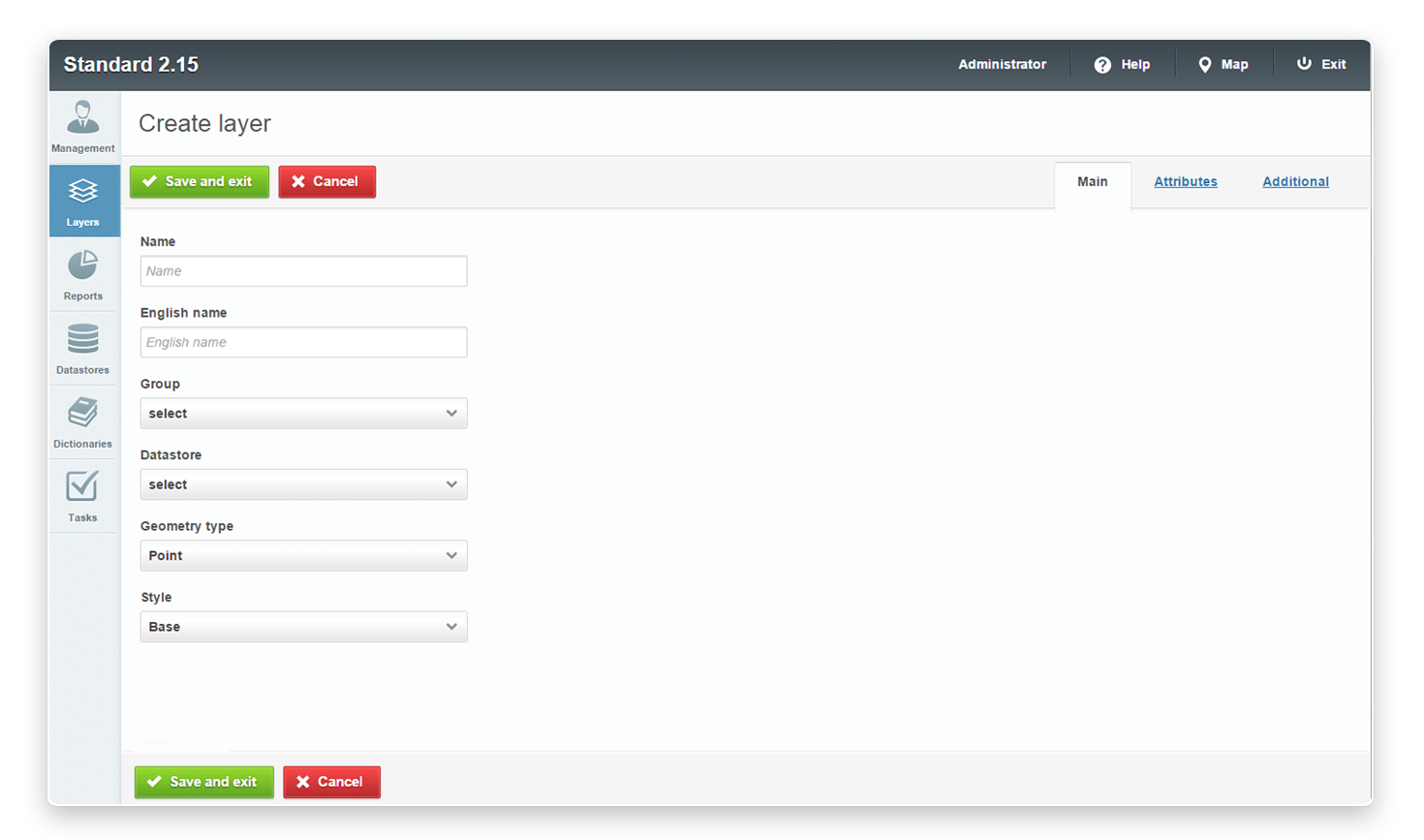Image resolution: width=1424 pixels, height=840 pixels.
Task: Open the Style dropdown showing Base
Action: (x=303, y=627)
